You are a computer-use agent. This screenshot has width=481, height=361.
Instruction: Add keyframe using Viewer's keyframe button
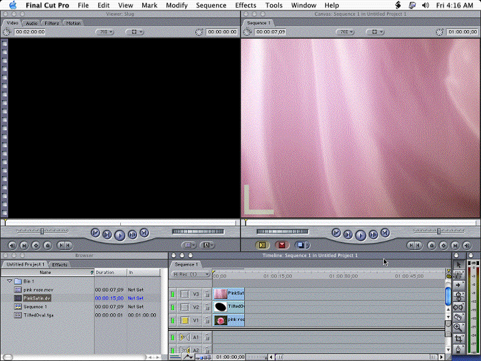click(x=36, y=245)
